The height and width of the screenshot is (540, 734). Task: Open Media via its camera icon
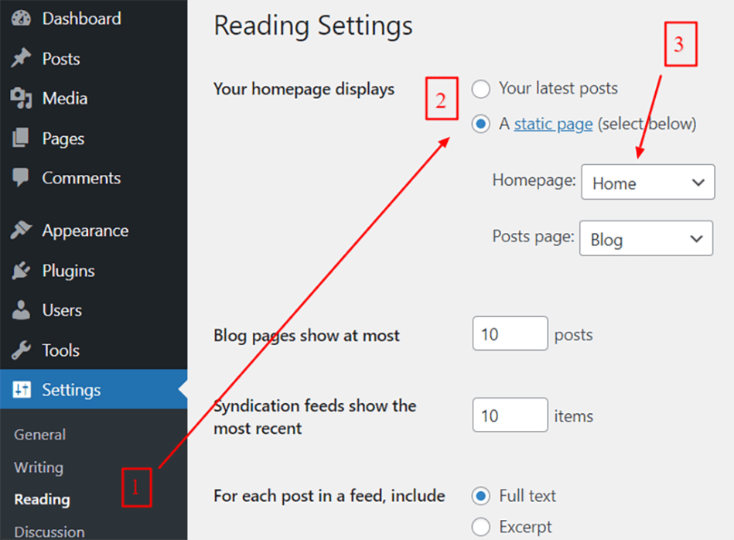pos(21,98)
